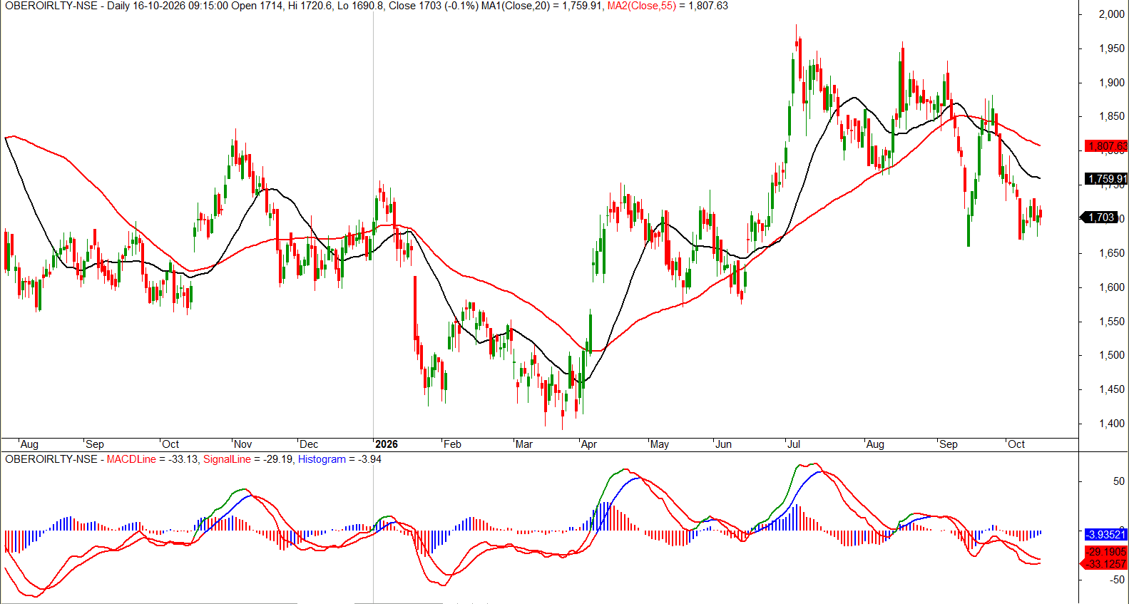Click the black 1,759.91 price marker
The height and width of the screenshot is (604, 1129).
(1106, 179)
